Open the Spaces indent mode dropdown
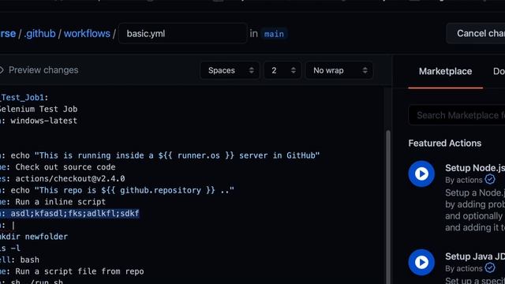Image resolution: width=505 pixels, height=284 pixels. [230, 70]
